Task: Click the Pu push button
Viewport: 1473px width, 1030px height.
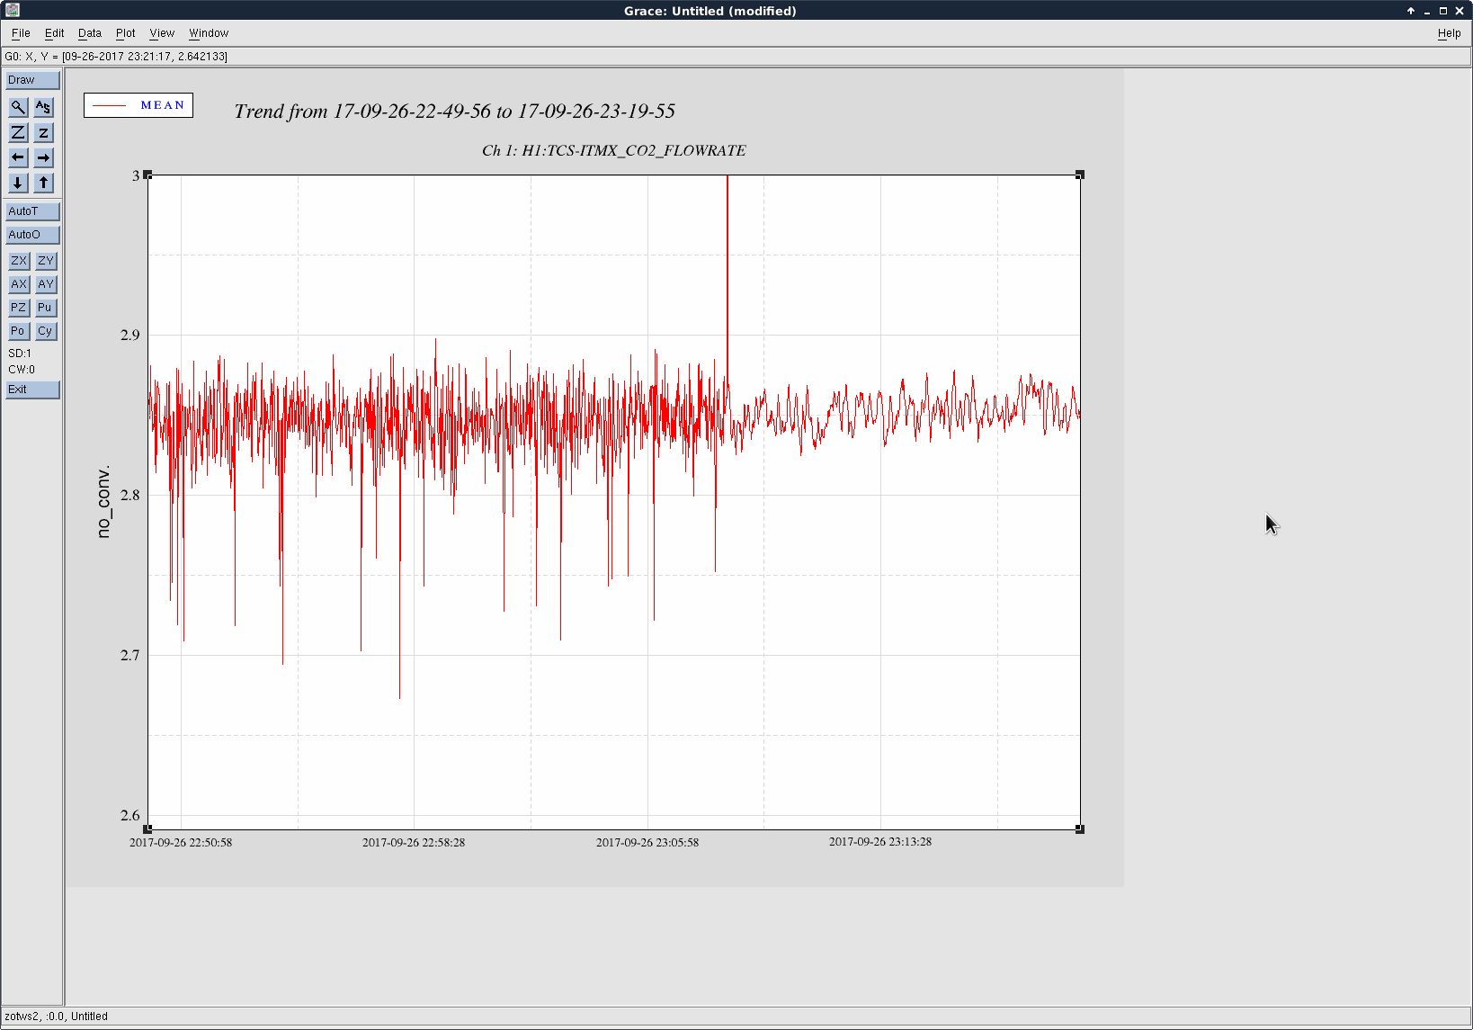Action: pos(46,308)
